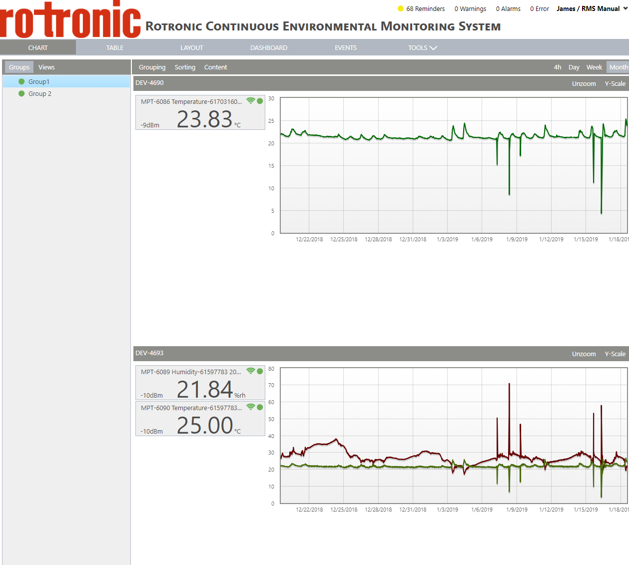629x565 pixels.
Task: Click the -9dBm signal strength value
Action: coord(150,125)
